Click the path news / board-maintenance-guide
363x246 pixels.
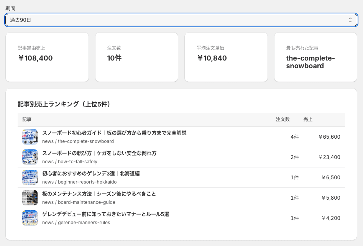(79, 202)
